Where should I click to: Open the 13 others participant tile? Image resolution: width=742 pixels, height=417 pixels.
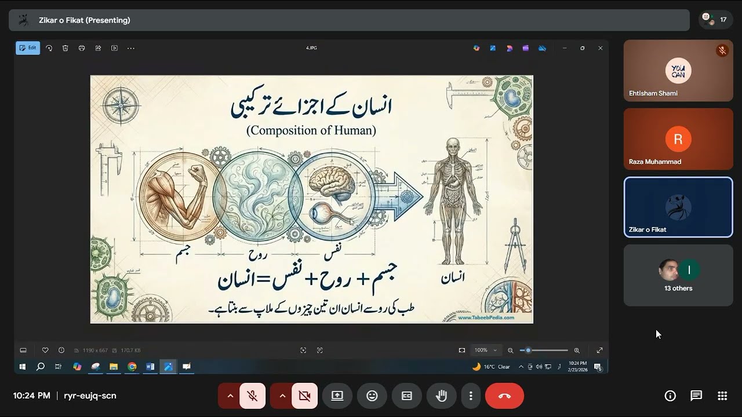(678, 275)
